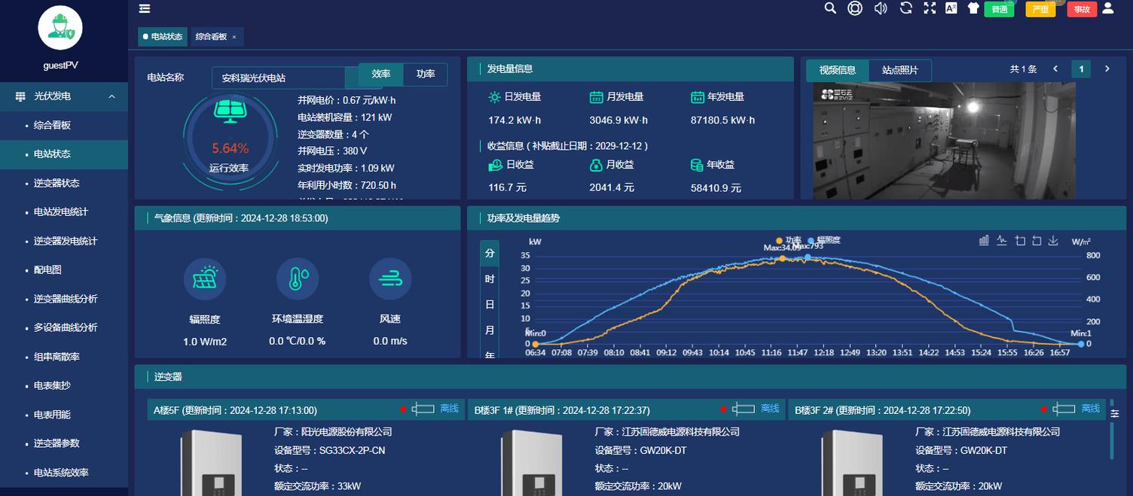Open 电站发电统计 in sidebar
The image size is (1133, 496).
point(64,212)
